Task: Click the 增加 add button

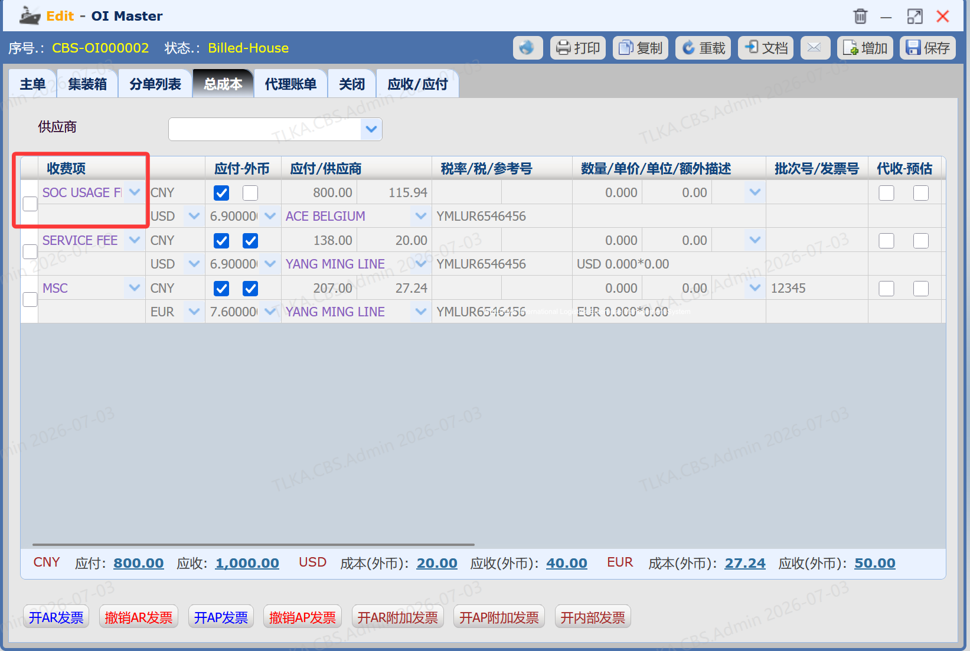Action: 865,48
